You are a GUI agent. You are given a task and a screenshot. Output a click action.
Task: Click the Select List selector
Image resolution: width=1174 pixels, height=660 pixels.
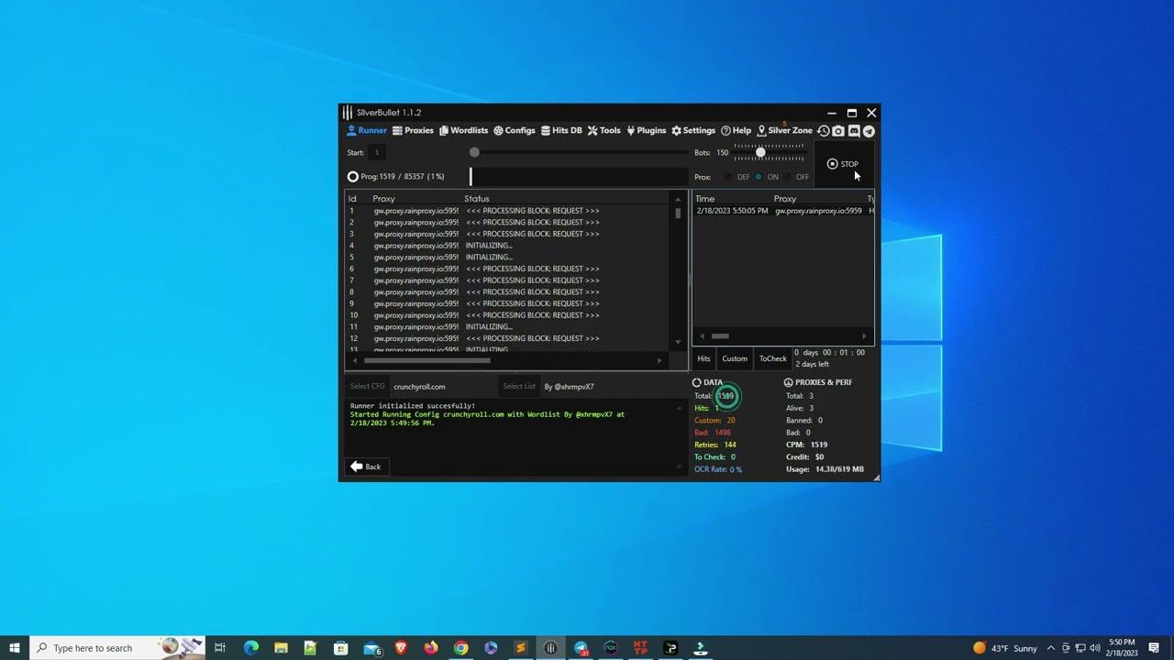518,387
